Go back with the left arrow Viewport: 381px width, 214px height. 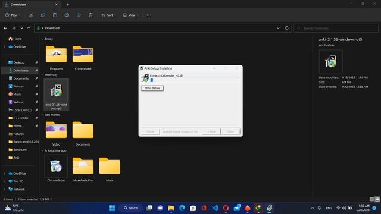tap(5, 28)
